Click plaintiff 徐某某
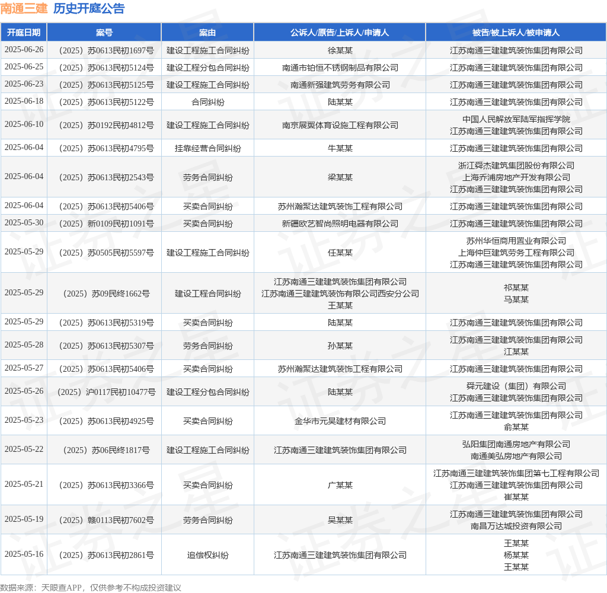Image resolution: width=607 pixels, height=593 pixels. click(x=340, y=51)
